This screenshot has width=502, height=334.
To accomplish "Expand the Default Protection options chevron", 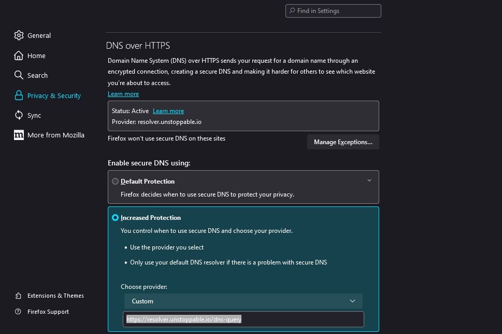I will click(x=369, y=180).
